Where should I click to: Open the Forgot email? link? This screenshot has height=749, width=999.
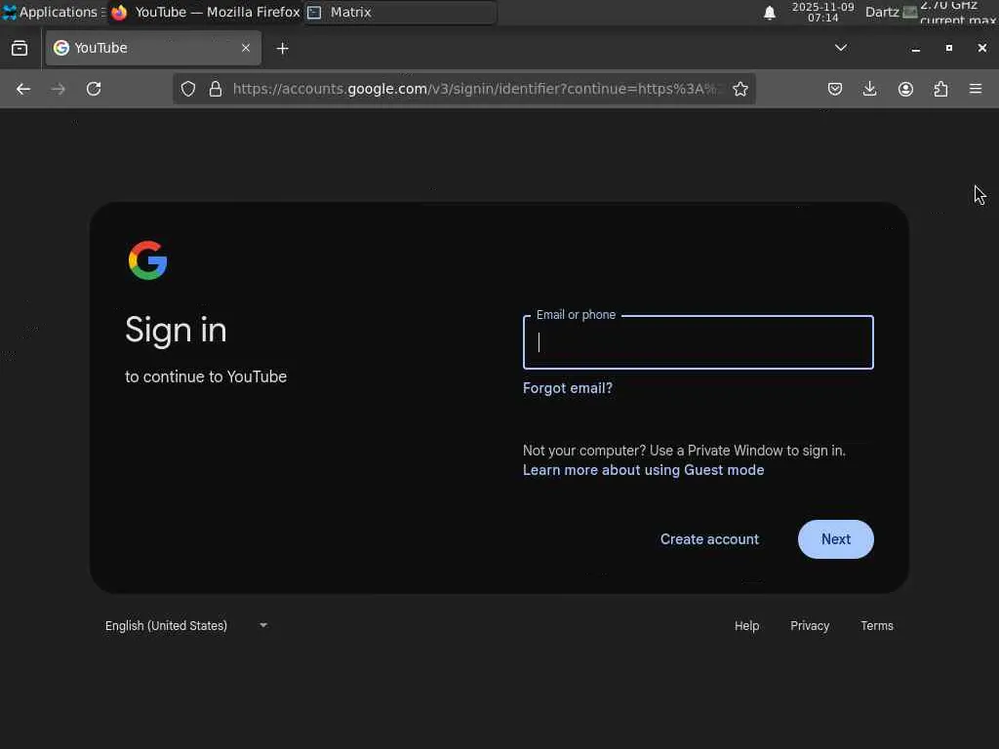point(567,388)
